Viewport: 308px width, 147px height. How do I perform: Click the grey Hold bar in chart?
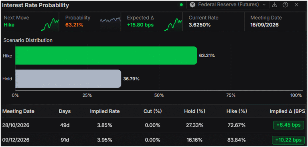click(x=68, y=79)
